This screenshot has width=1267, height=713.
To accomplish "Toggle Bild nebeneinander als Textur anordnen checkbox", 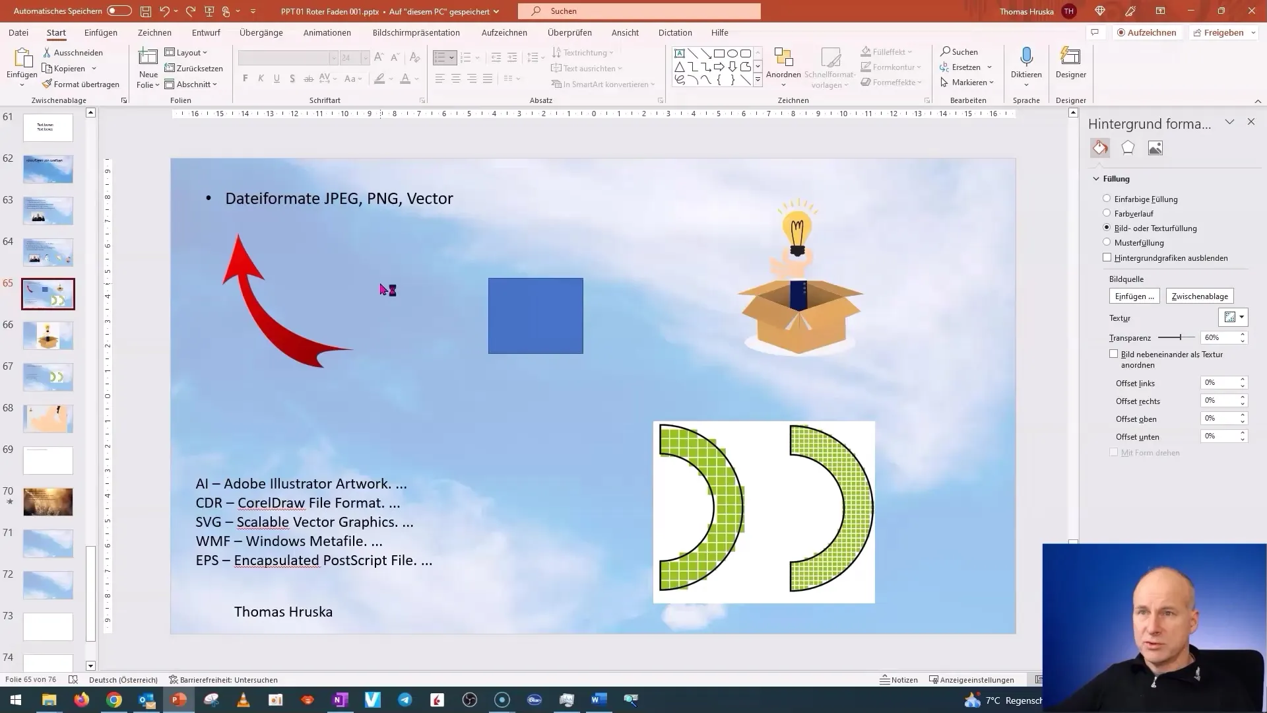I will (1114, 353).
